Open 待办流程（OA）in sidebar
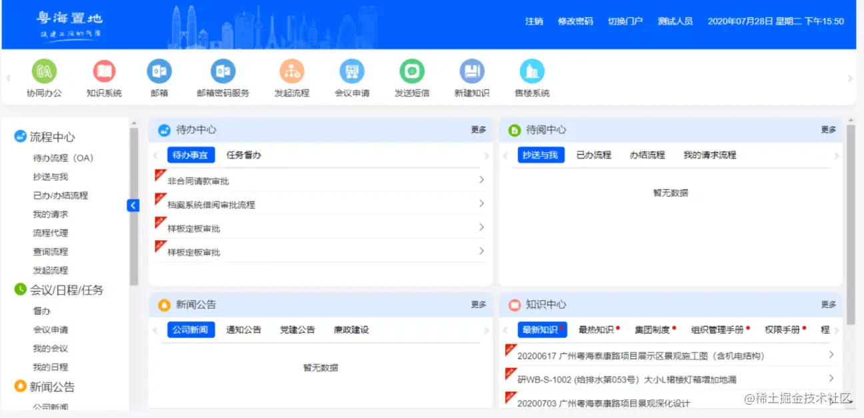The image size is (864, 418). (63, 158)
